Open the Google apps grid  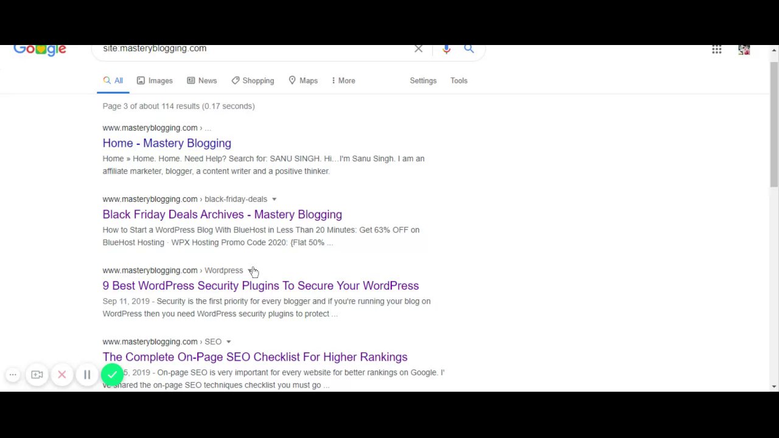[x=717, y=49]
